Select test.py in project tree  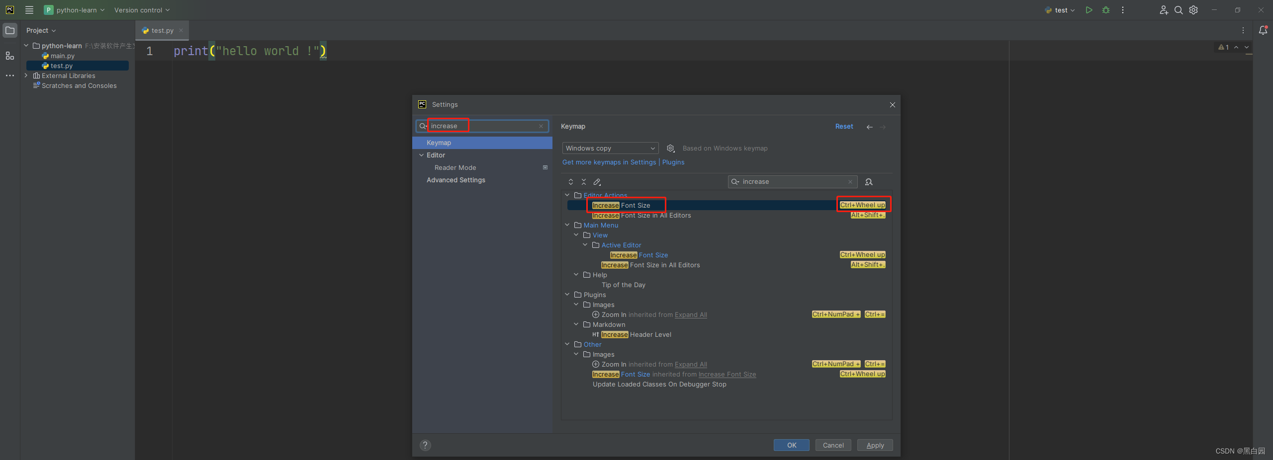click(x=77, y=66)
